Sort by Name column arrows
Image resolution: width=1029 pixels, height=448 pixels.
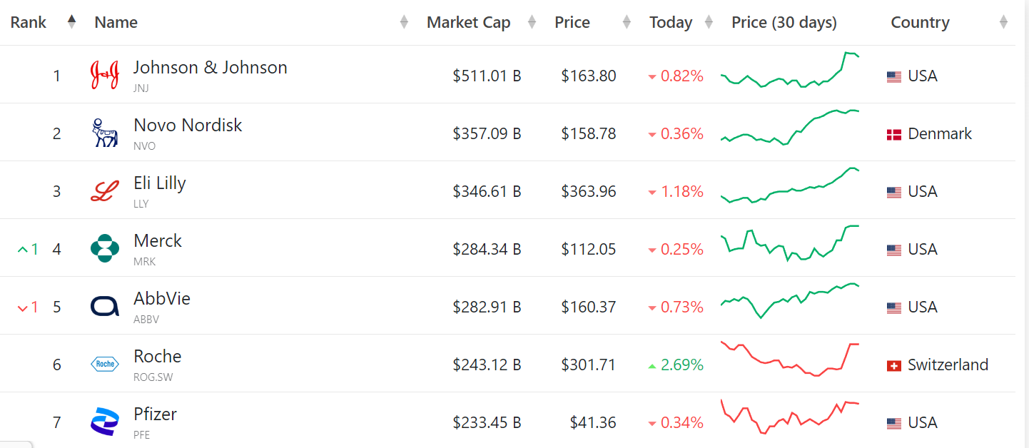(x=404, y=22)
